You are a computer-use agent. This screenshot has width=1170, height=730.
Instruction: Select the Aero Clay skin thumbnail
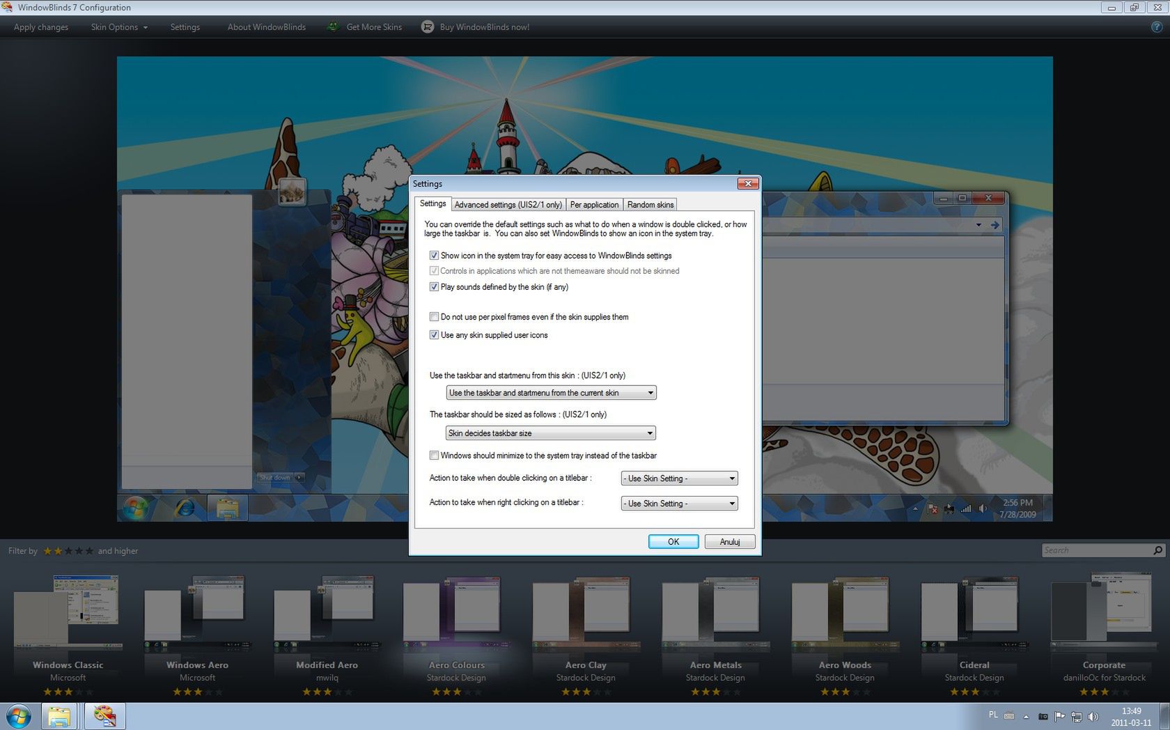[x=586, y=613]
